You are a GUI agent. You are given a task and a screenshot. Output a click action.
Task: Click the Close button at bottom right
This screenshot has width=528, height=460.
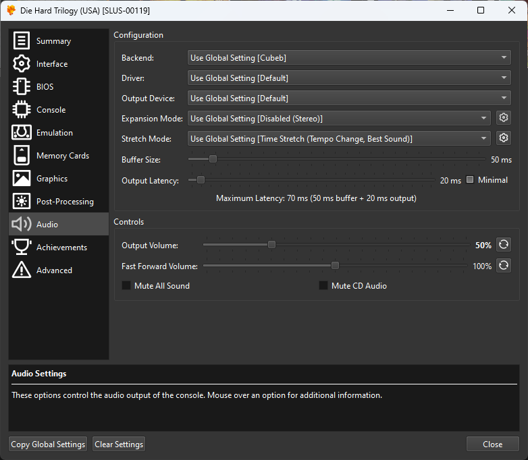pos(493,444)
